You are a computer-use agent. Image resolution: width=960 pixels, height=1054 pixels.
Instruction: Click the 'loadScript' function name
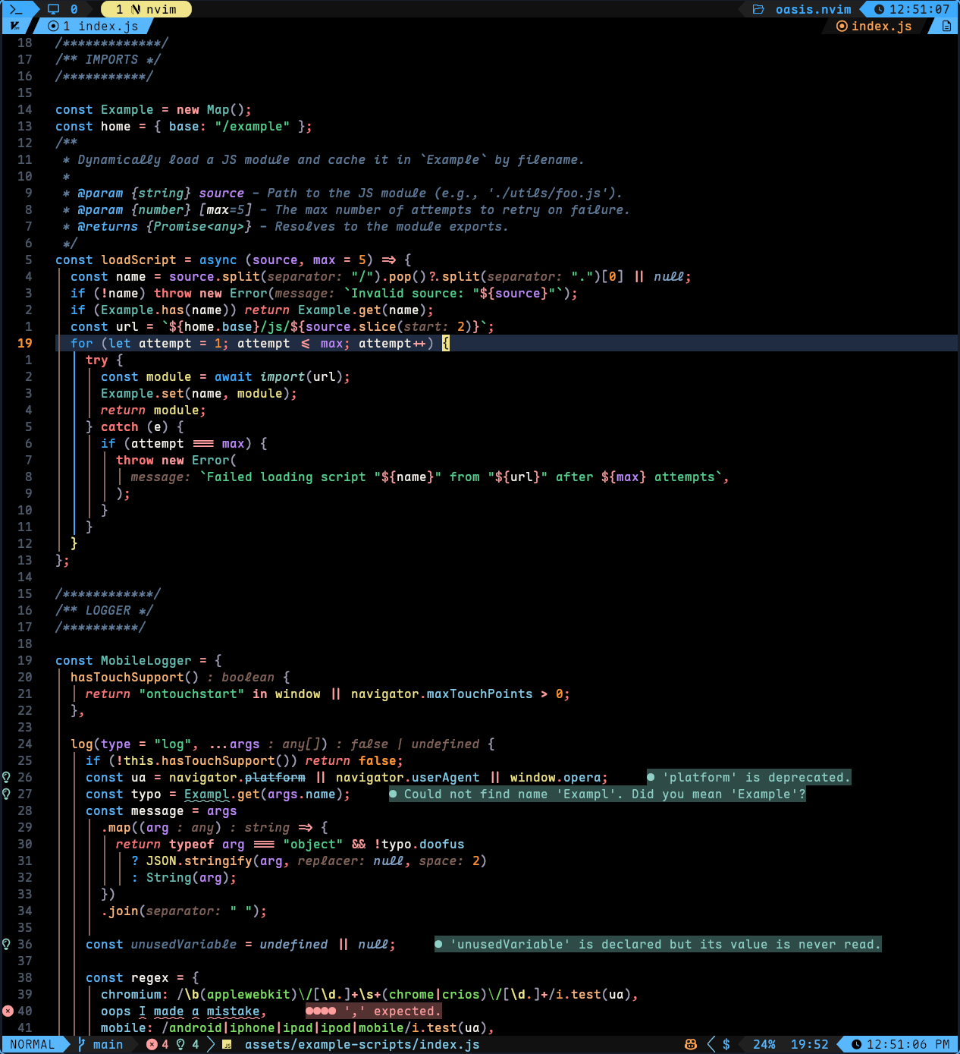pos(139,260)
